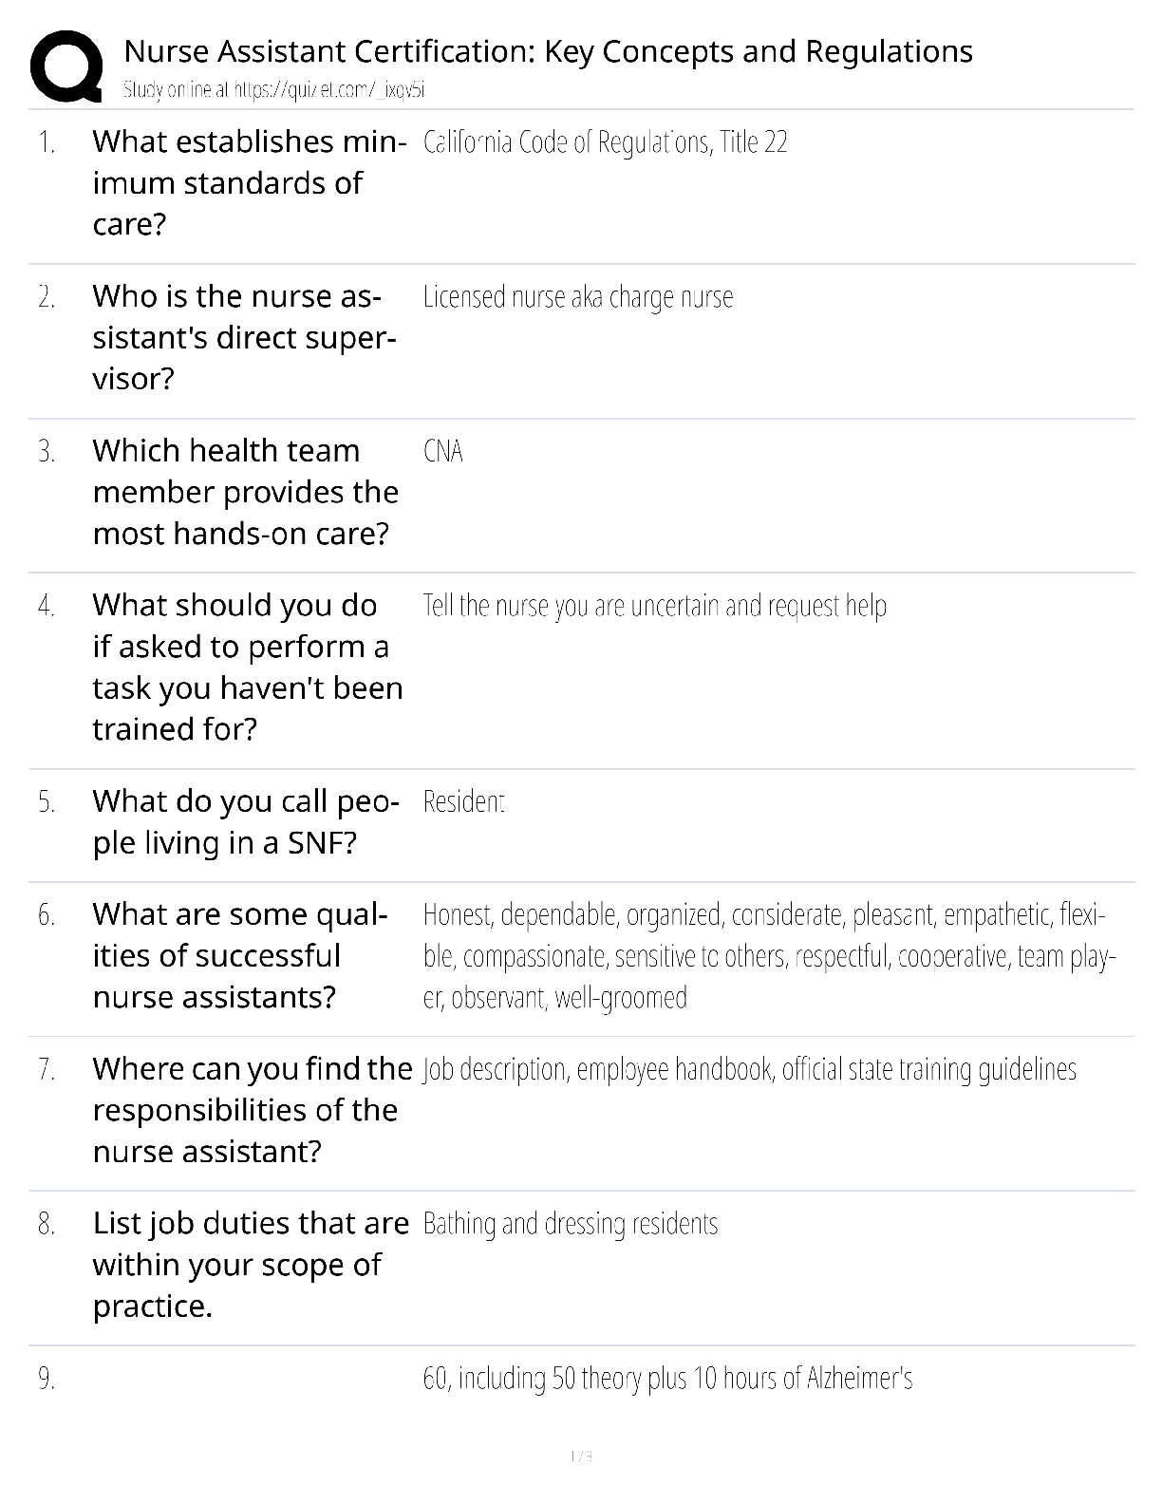Click the CNA answer text

(442, 451)
